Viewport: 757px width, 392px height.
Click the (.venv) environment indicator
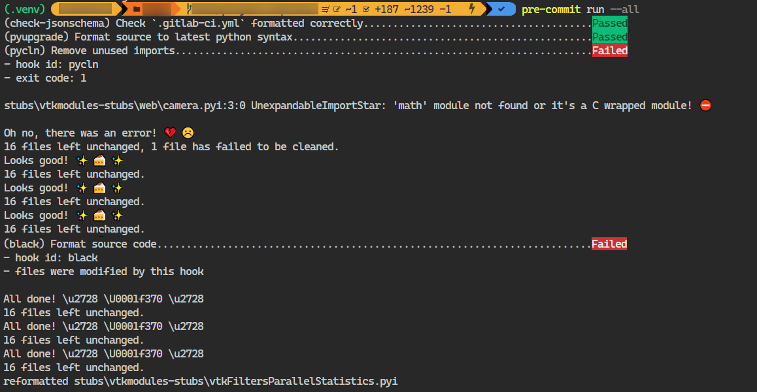point(24,9)
